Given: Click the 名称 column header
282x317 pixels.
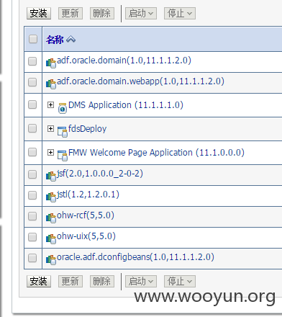Looking at the screenshot, I should point(55,40).
